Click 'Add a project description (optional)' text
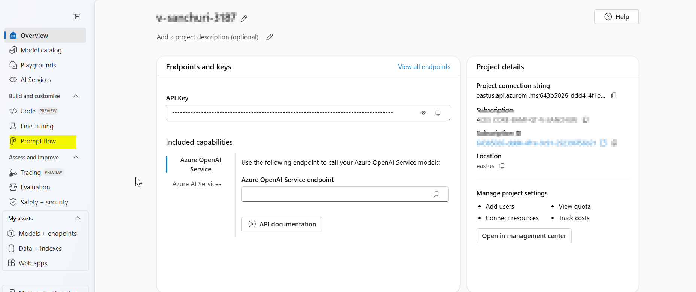 (207, 37)
